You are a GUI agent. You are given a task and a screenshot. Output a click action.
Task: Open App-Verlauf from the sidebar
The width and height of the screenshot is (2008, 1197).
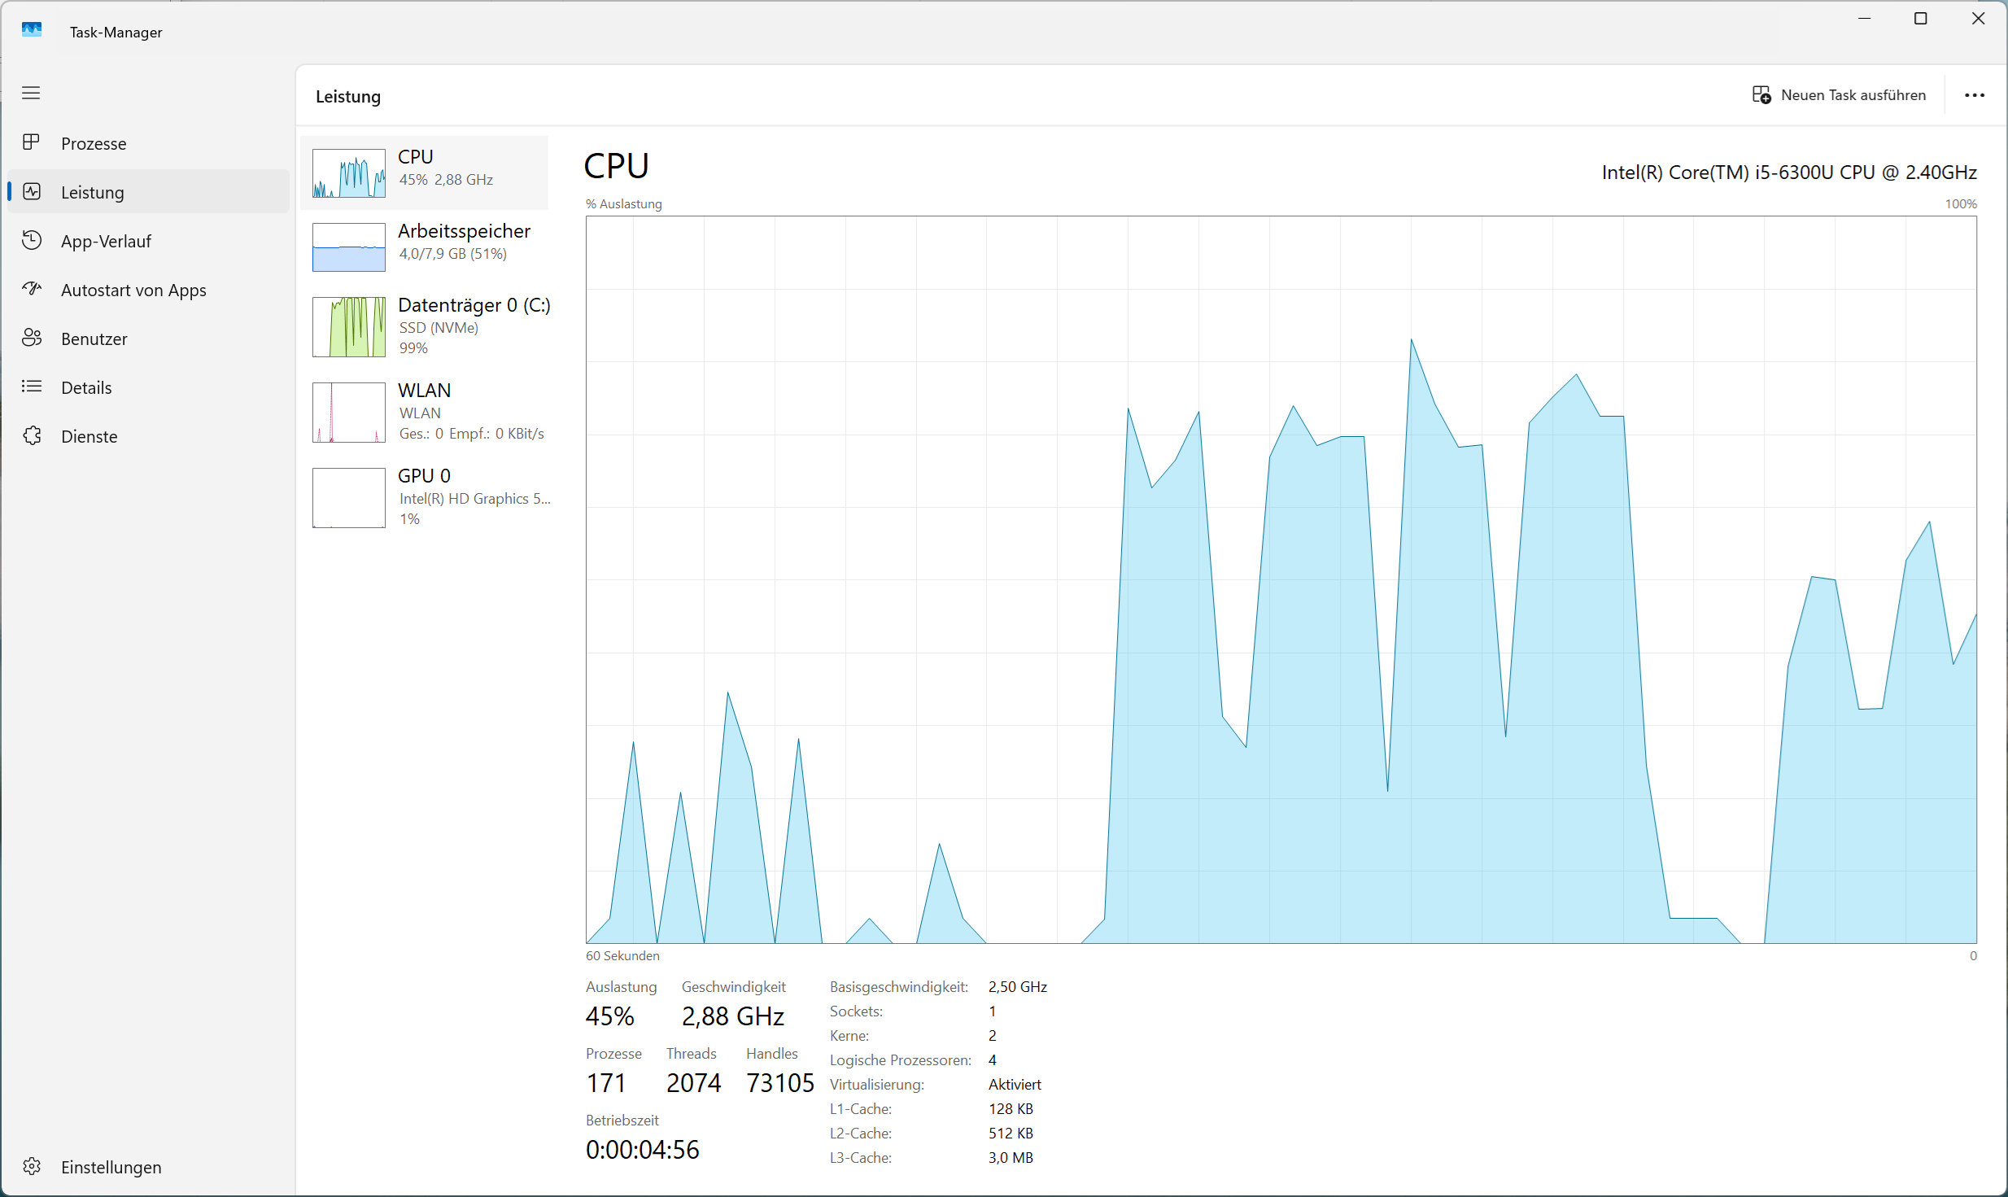coord(106,240)
